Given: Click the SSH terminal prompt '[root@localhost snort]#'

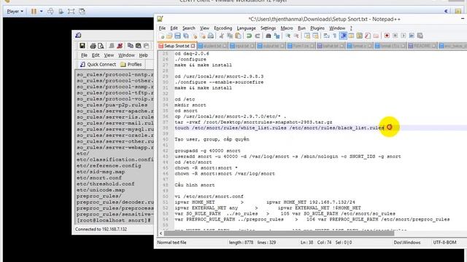Looking at the screenshot, I should (x=114, y=221).
